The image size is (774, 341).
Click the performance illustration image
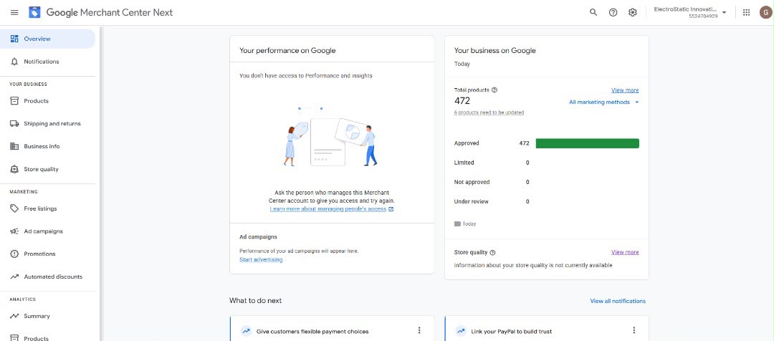tap(332, 138)
